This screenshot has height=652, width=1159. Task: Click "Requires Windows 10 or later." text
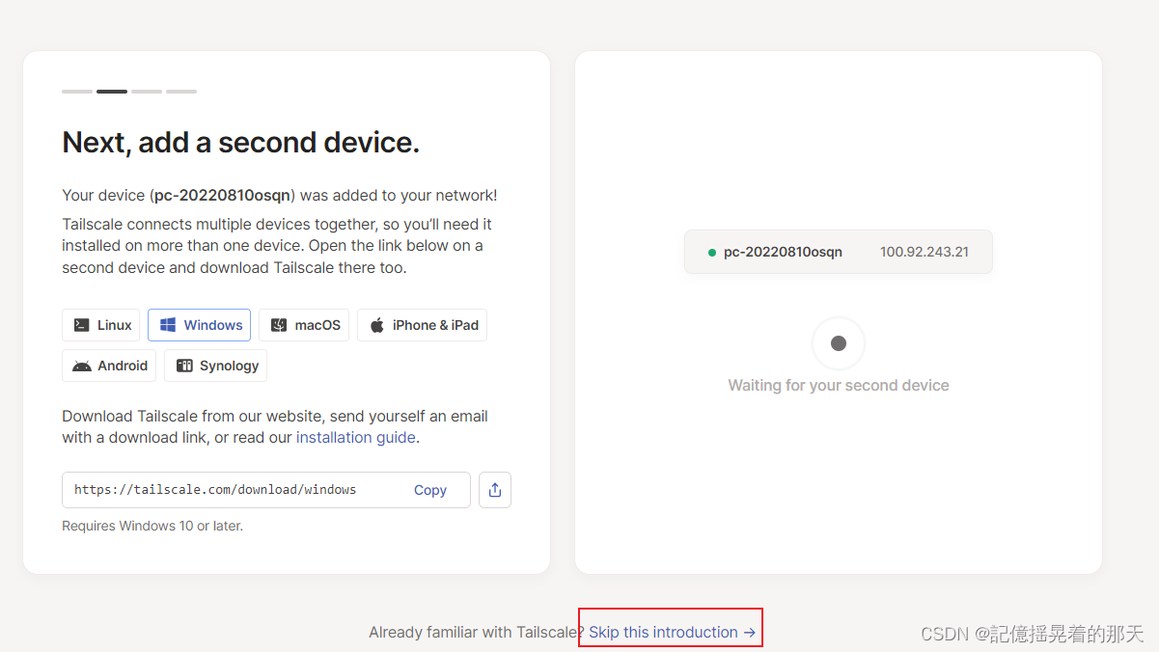(x=152, y=526)
